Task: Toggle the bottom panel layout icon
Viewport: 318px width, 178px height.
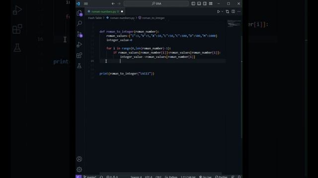Action: pyautogui.click(x=199, y=3)
